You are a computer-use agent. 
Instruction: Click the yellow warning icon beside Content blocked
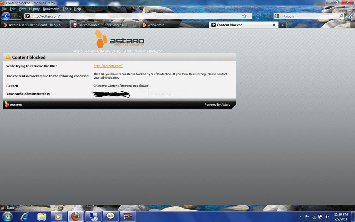tap(8, 57)
